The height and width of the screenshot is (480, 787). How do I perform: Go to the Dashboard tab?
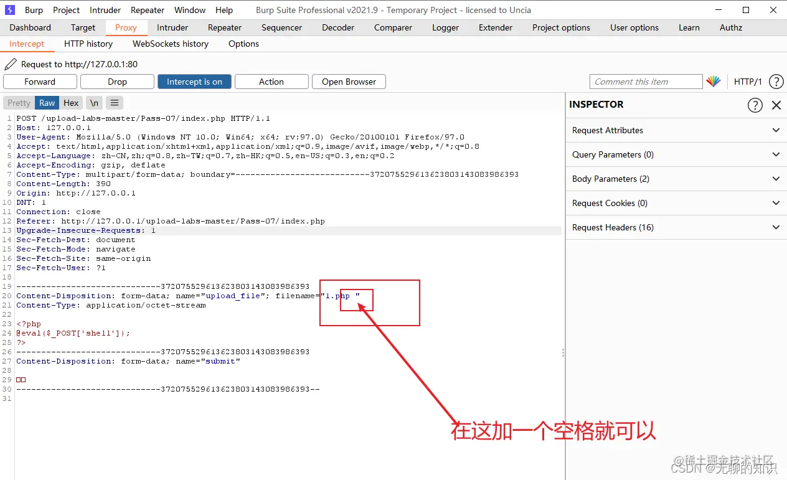click(x=31, y=27)
